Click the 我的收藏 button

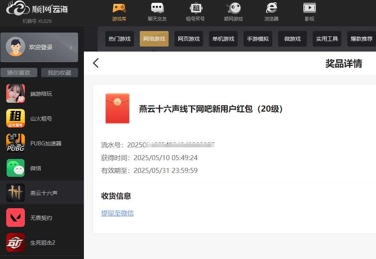point(59,73)
